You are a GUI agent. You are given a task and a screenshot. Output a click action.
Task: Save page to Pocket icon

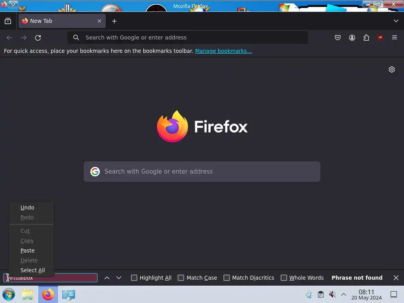pos(338,37)
